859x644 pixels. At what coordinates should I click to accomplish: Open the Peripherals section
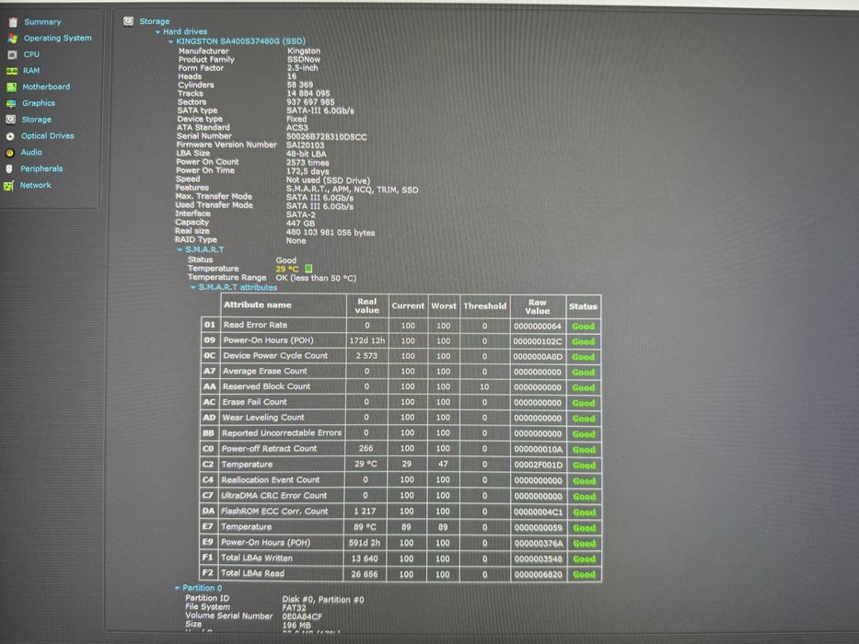pyautogui.click(x=41, y=168)
